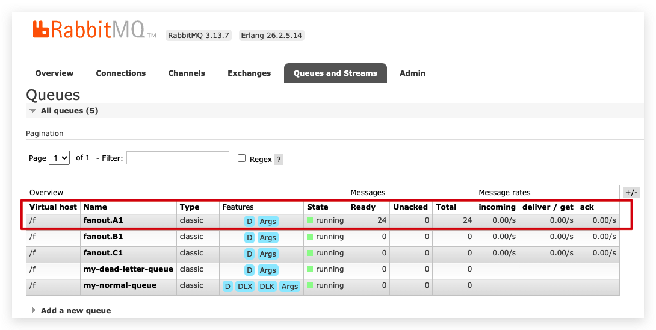The width and height of the screenshot is (656, 330).
Task: Switch to the Connections tab
Action: pos(121,73)
